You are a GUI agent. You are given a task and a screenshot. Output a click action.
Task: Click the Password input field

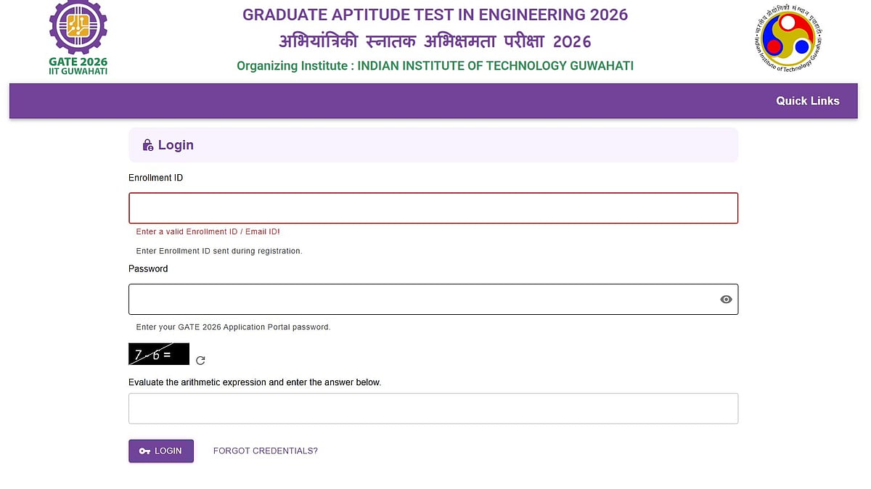click(x=421, y=299)
